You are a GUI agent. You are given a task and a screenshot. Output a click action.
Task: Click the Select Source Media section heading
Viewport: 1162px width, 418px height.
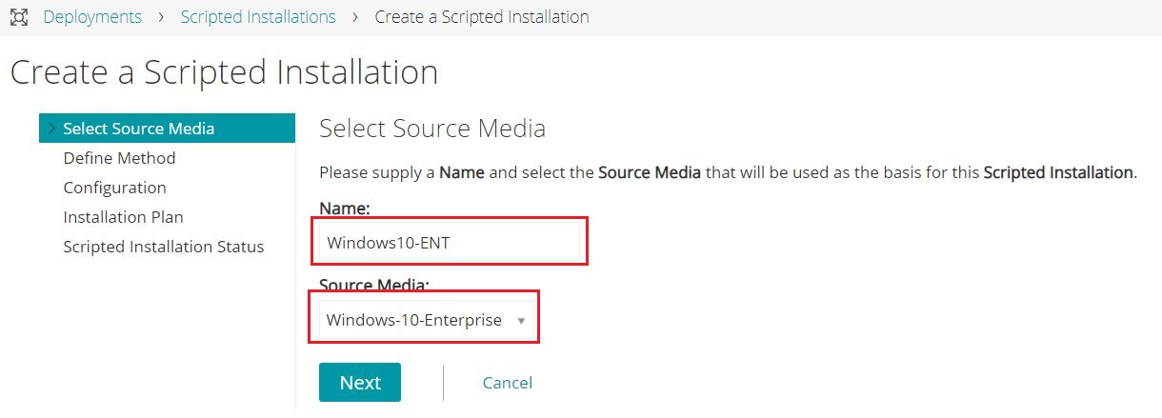(x=432, y=129)
